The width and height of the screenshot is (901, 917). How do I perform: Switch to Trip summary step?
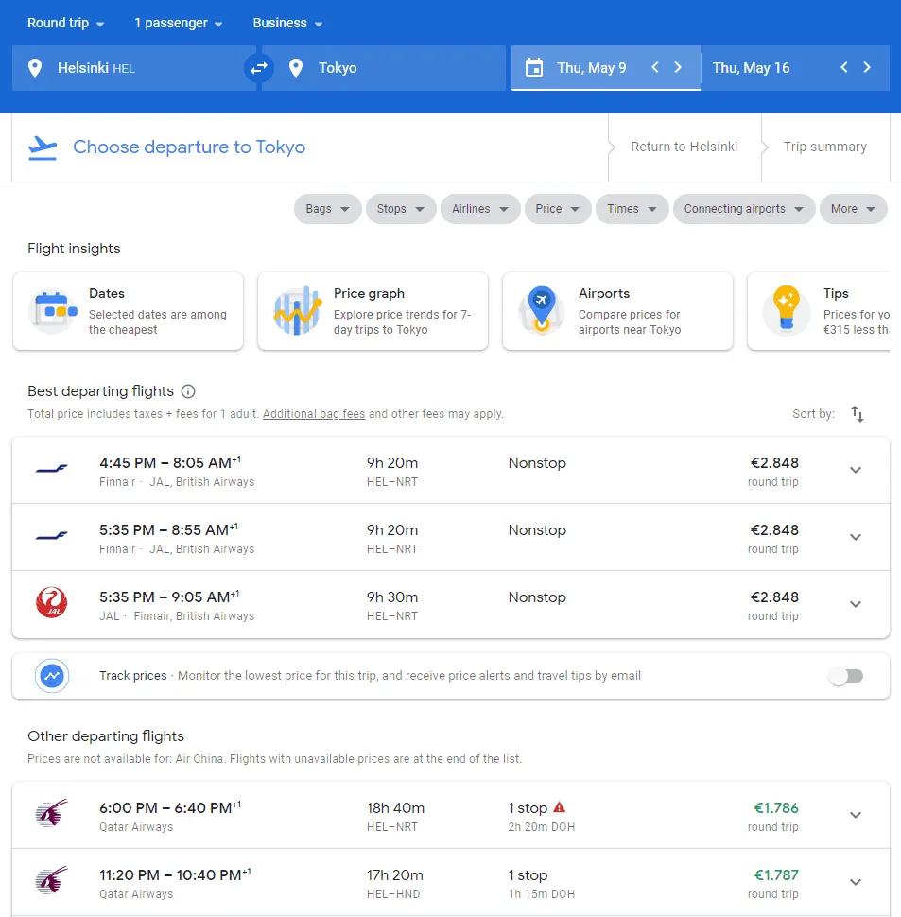point(824,147)
